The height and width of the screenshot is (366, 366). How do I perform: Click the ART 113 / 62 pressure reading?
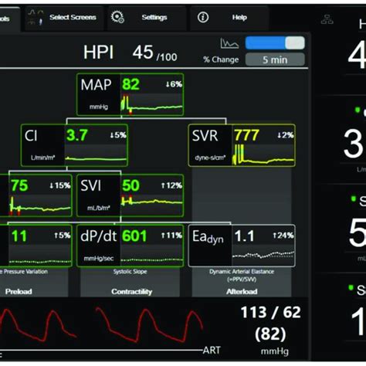[x=271, y=313]
